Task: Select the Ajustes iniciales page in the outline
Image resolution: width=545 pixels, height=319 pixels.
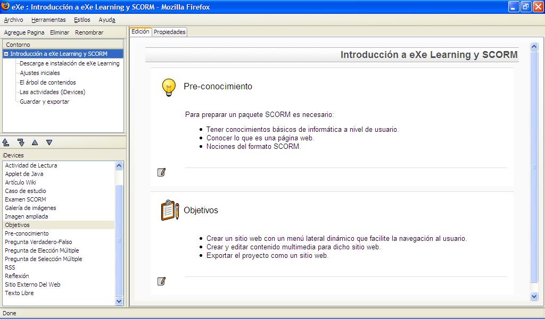Action: [x=40, y=73]
